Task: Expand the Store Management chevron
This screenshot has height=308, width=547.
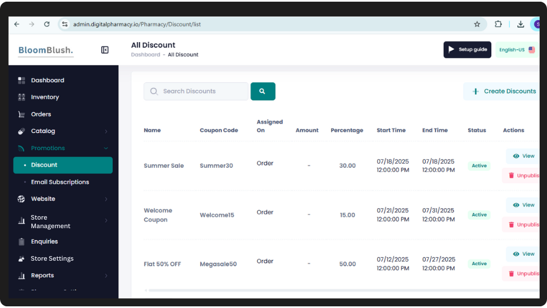Action: click(x=106, y=221)
